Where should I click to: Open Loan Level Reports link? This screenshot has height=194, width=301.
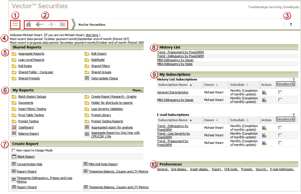click(31, 60)
